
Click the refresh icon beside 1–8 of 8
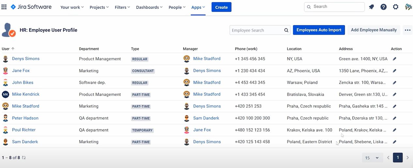point(24,158)
